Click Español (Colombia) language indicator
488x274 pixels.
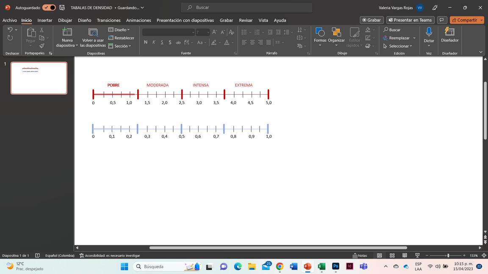(60, 255)
